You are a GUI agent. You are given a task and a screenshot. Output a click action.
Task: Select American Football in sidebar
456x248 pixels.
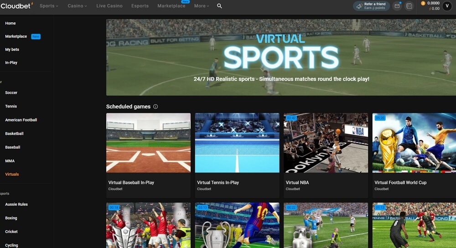coord(21,120)
